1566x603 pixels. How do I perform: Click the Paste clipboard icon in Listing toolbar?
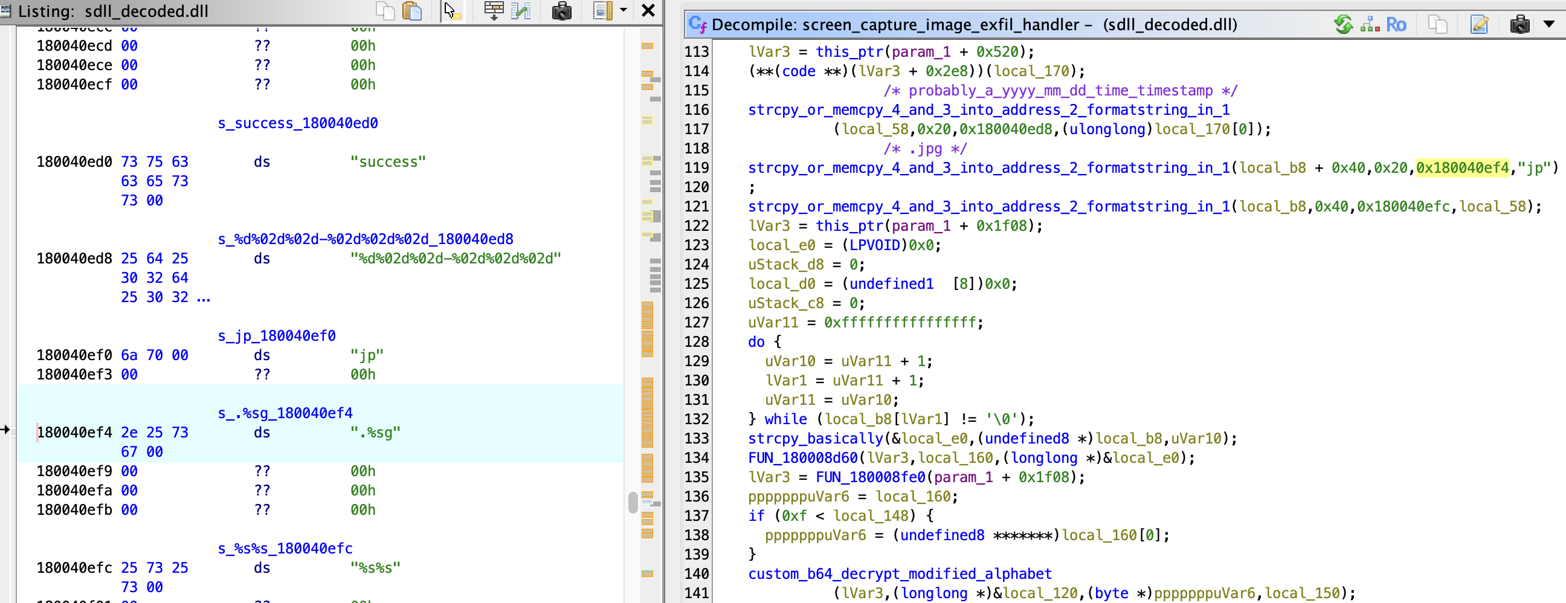pos(413,11)
